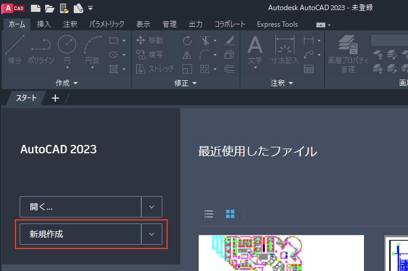The width and height of the screenshot is (408, 271).
Task: Open the quick access toolbar customize arrow
Action: point(90,8)
